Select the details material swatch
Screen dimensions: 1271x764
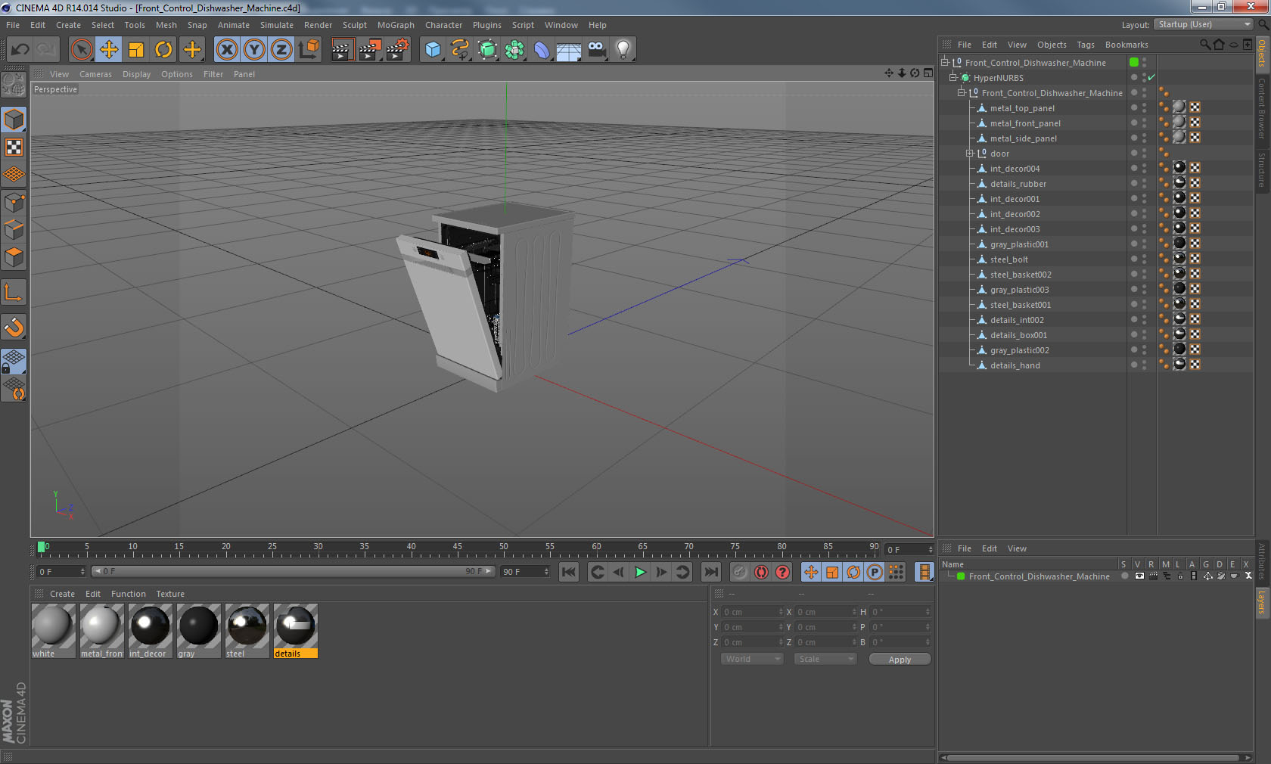295,631
